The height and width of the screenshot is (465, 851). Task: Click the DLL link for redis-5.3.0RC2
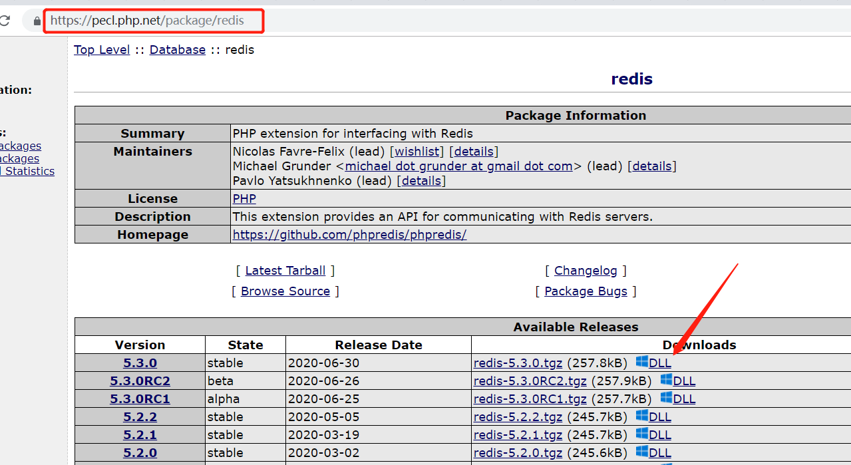coord(685,381)
